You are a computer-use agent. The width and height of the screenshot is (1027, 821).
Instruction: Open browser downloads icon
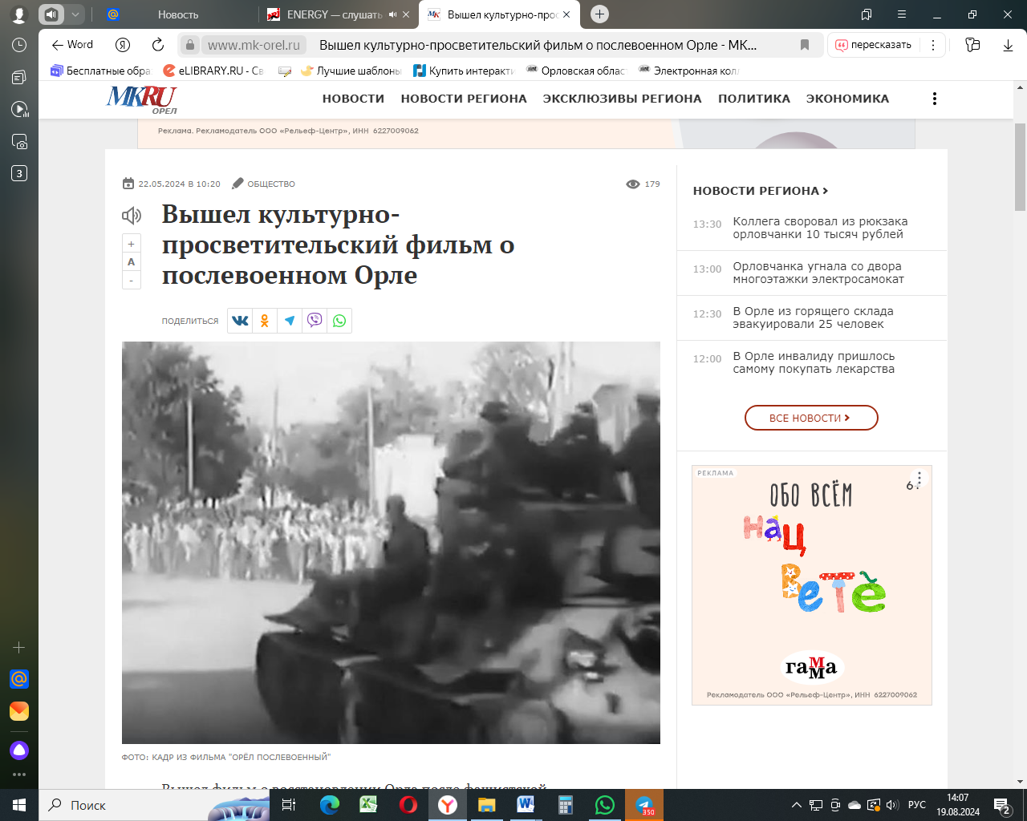[1008, 45]
